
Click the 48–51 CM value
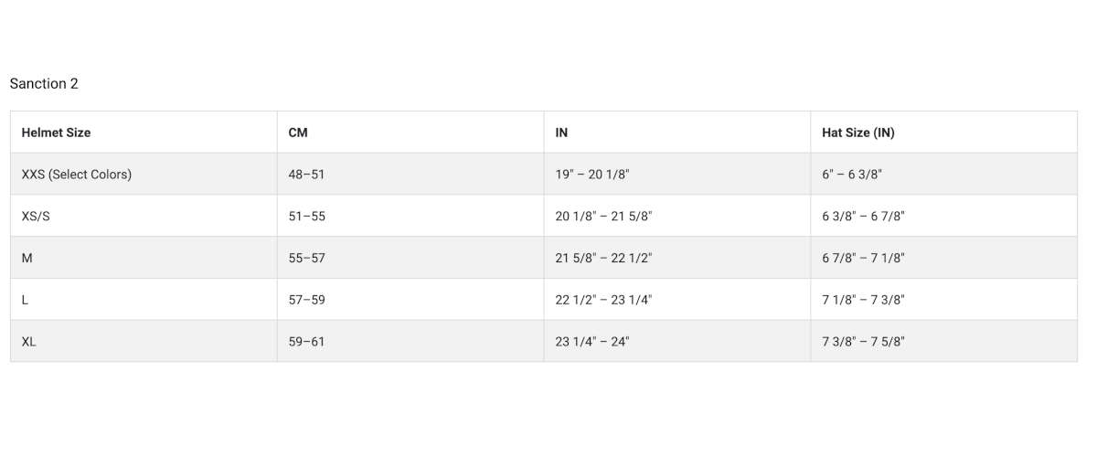click(x=306, y=175)
